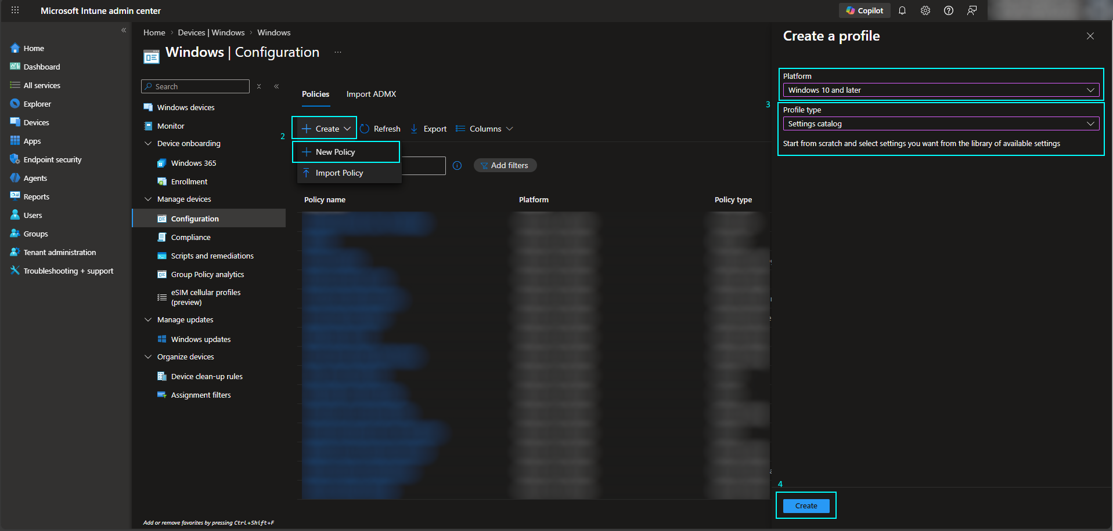Image resolution: width=1113 pixels, height=531 pixels.
Task: Sort by the Policy type column header
Action: click(733, 199)
